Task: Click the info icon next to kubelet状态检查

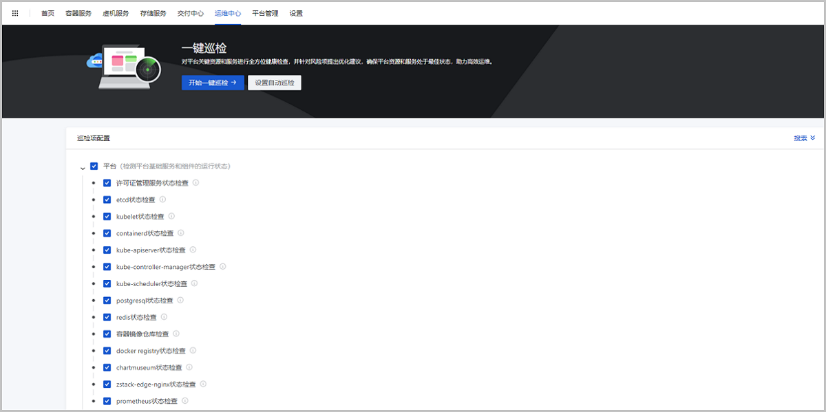Action: click(172, 216)
